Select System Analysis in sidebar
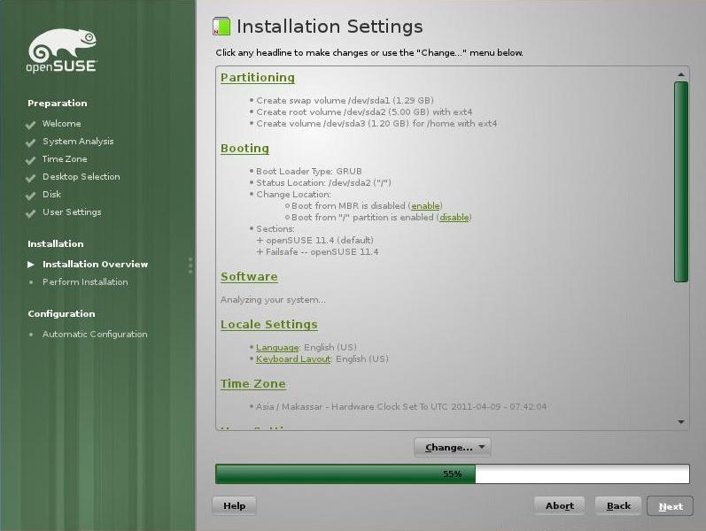706x531 pixels. point(78,142)
